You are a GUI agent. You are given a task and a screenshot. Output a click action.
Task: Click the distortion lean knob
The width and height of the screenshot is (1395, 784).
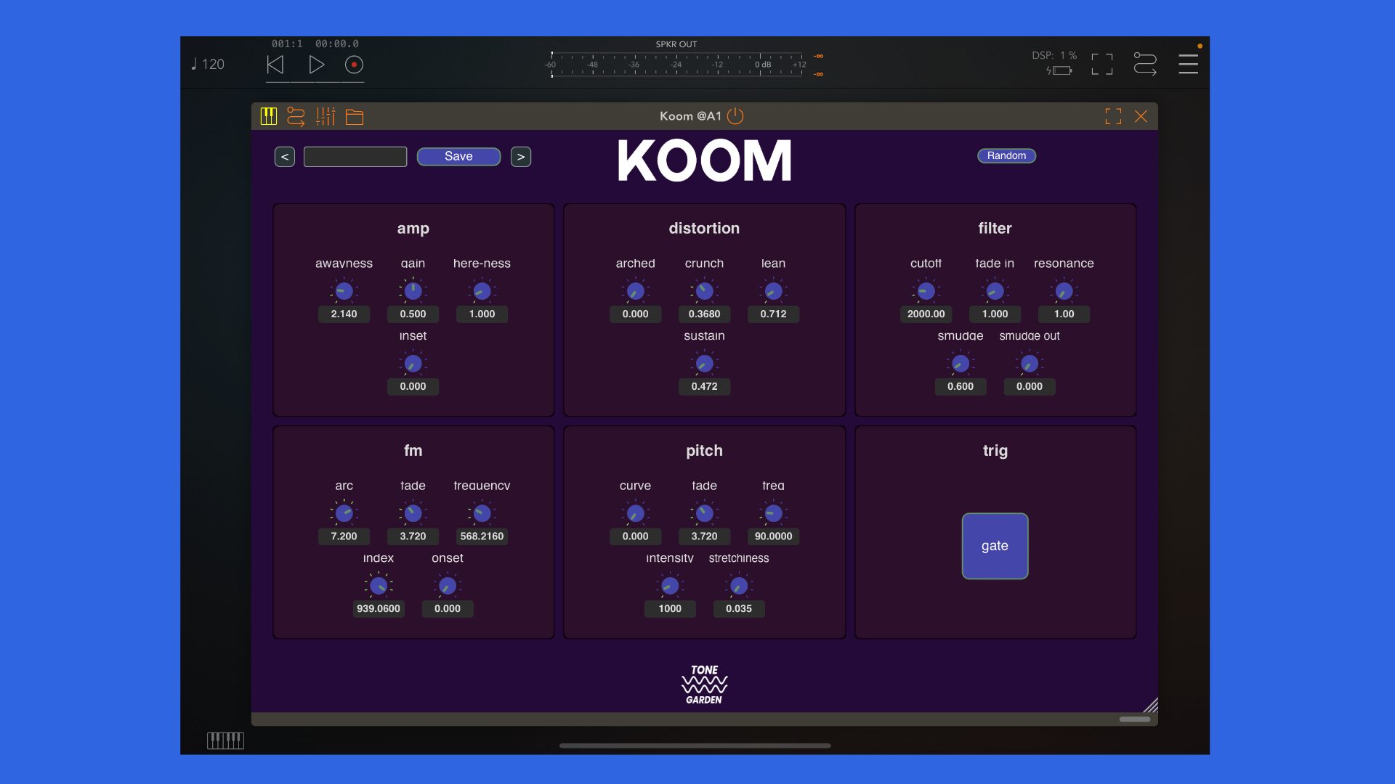click(x=773, y=291)
